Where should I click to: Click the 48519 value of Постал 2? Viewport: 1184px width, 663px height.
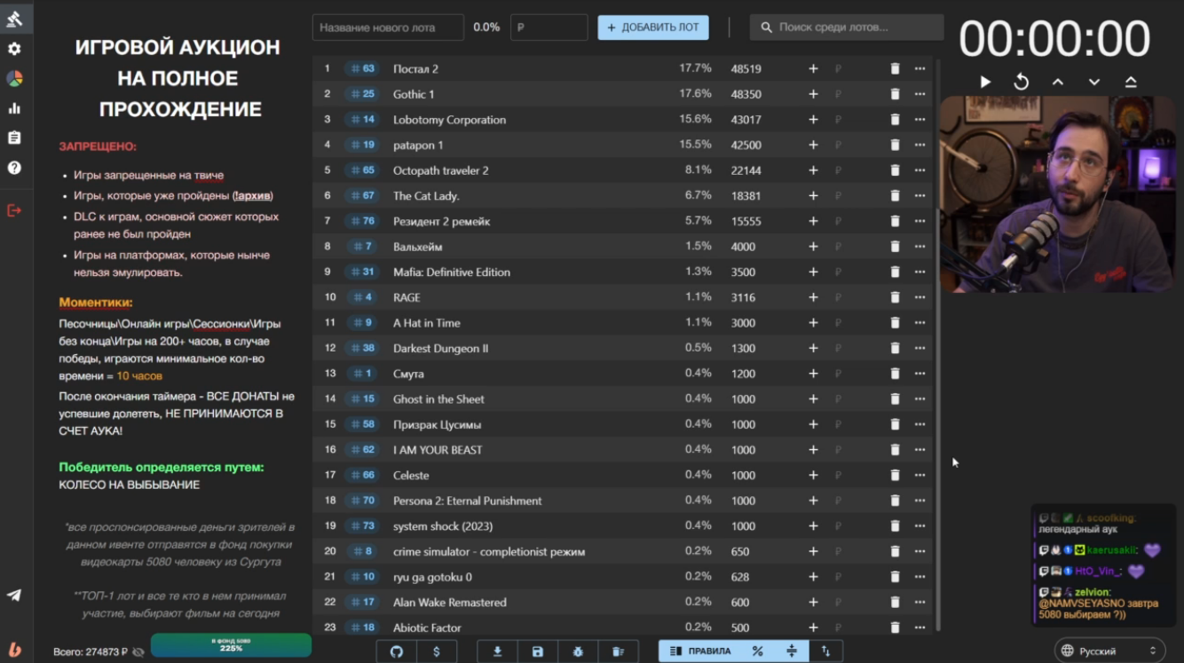(746, 68)
